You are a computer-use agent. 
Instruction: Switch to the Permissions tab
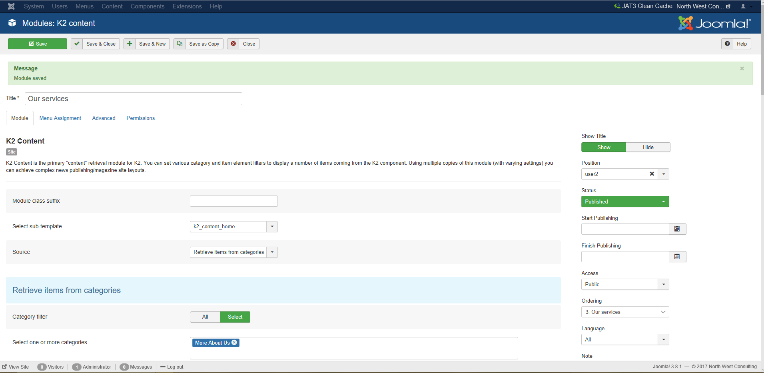141,118
